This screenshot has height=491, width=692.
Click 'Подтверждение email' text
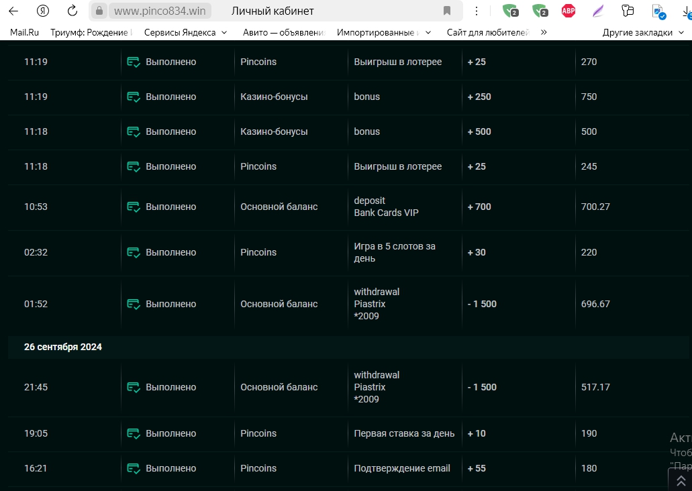click(402, 468)
